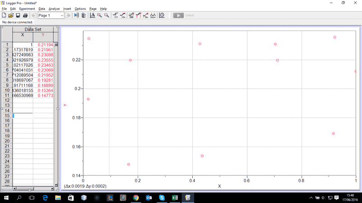Click the Open file folder icon
The width and height of the screenshot is (362, 203).
11,15
